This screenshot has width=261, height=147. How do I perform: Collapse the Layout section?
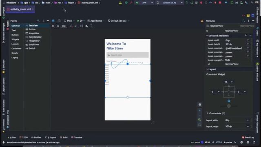pos(207,69)
